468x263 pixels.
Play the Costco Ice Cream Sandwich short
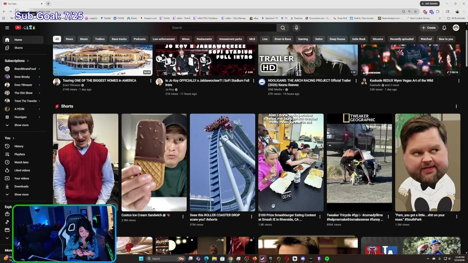tap(154, 162)
